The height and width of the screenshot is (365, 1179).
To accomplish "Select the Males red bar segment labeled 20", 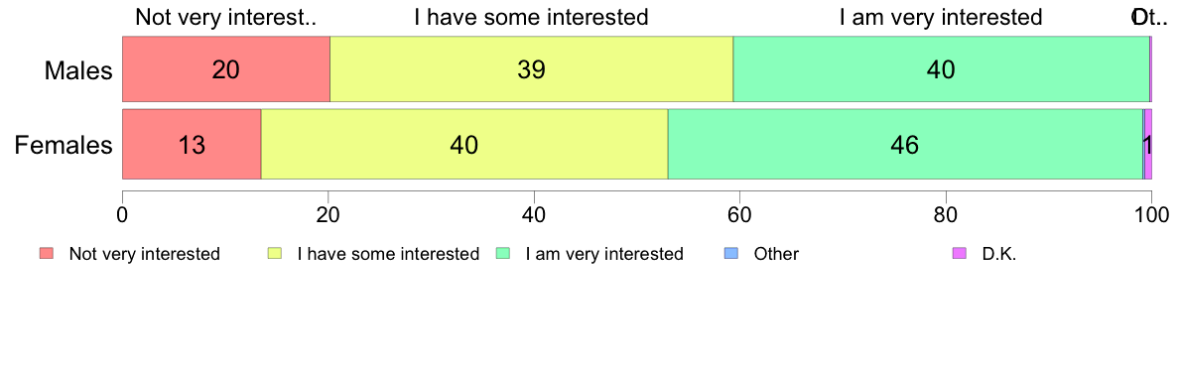I will point(226,69).
